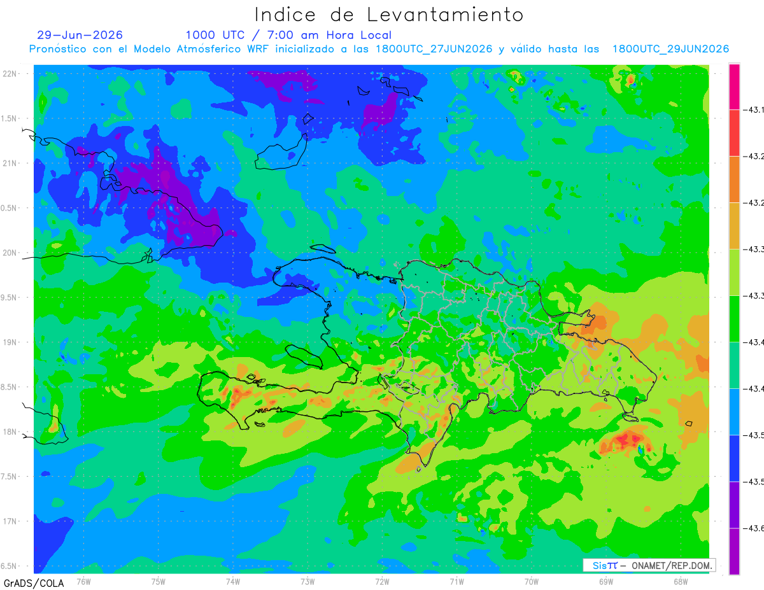Select the violet swatch at the color bar bottom
This screenshot has width=764, height=590.
[x=734, y=551]
